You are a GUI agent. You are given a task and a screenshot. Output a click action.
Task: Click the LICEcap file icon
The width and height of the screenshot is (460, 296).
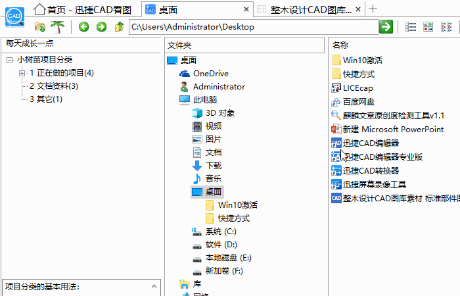point(336,87)
